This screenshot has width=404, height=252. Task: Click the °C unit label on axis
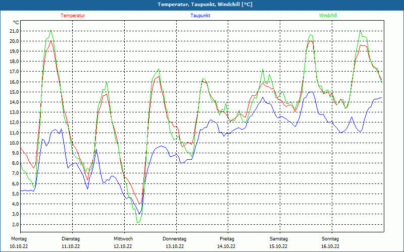tap(16, 23)
